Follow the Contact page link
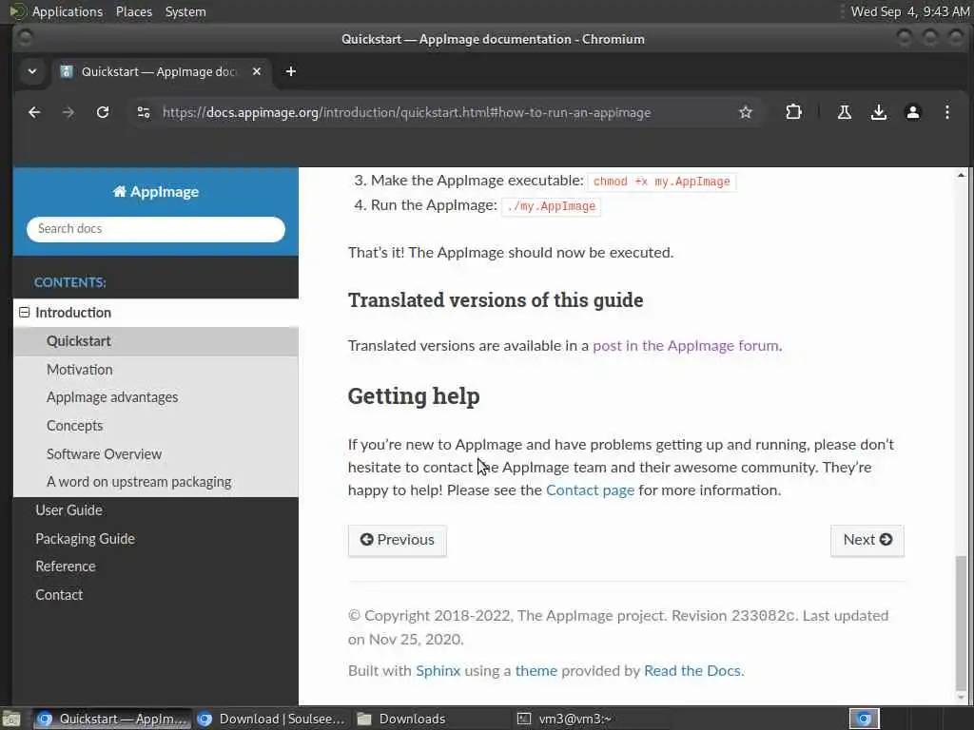This screenshot has height=730, width=974. pyautogui.click(x=590, y=490)
